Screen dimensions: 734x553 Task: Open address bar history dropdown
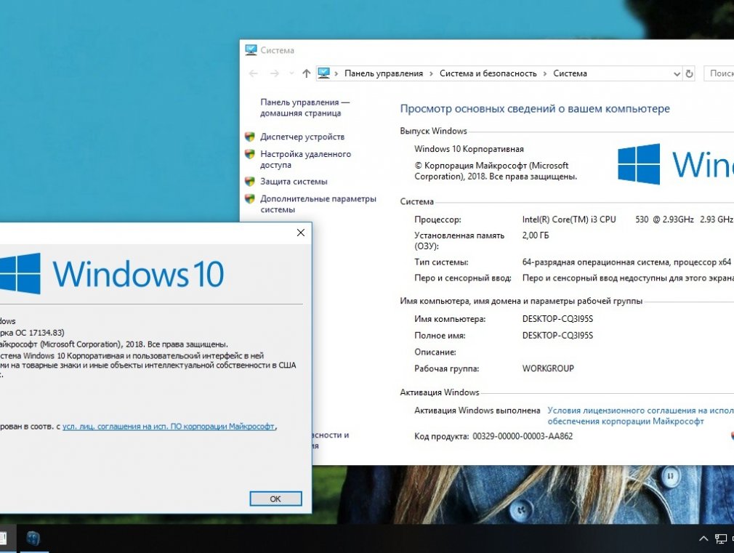677,74
